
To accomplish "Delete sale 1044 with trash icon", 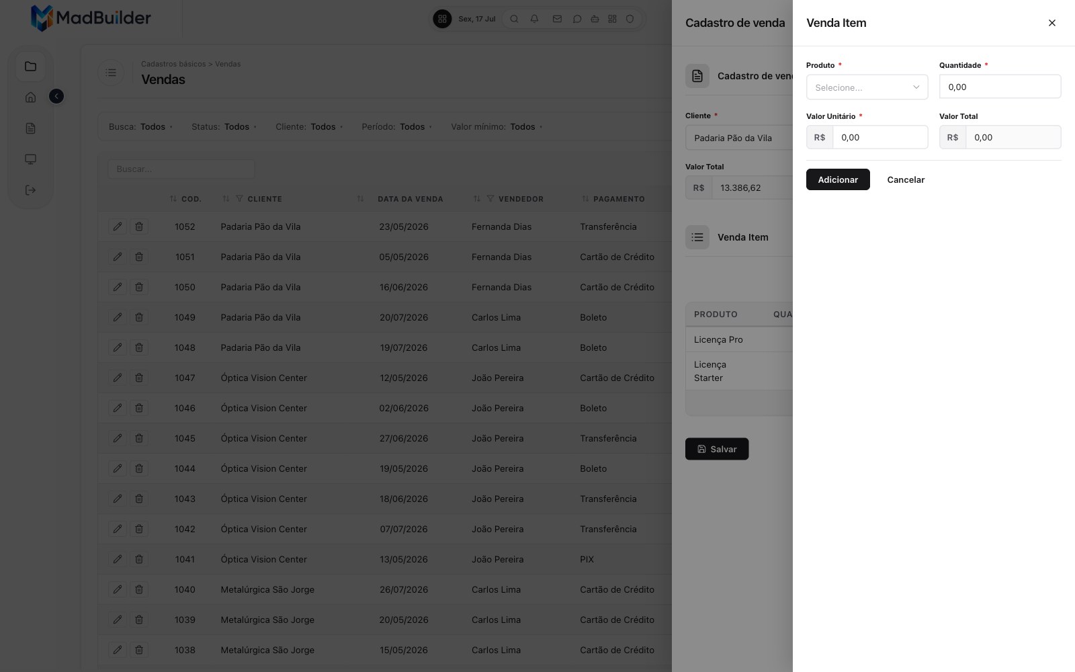I will (x=139, y=468).
